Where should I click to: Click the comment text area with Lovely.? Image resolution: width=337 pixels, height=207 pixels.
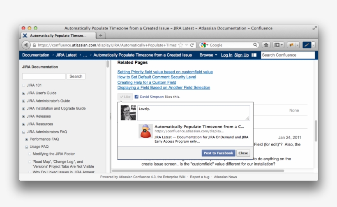click(x=194, y=113)
